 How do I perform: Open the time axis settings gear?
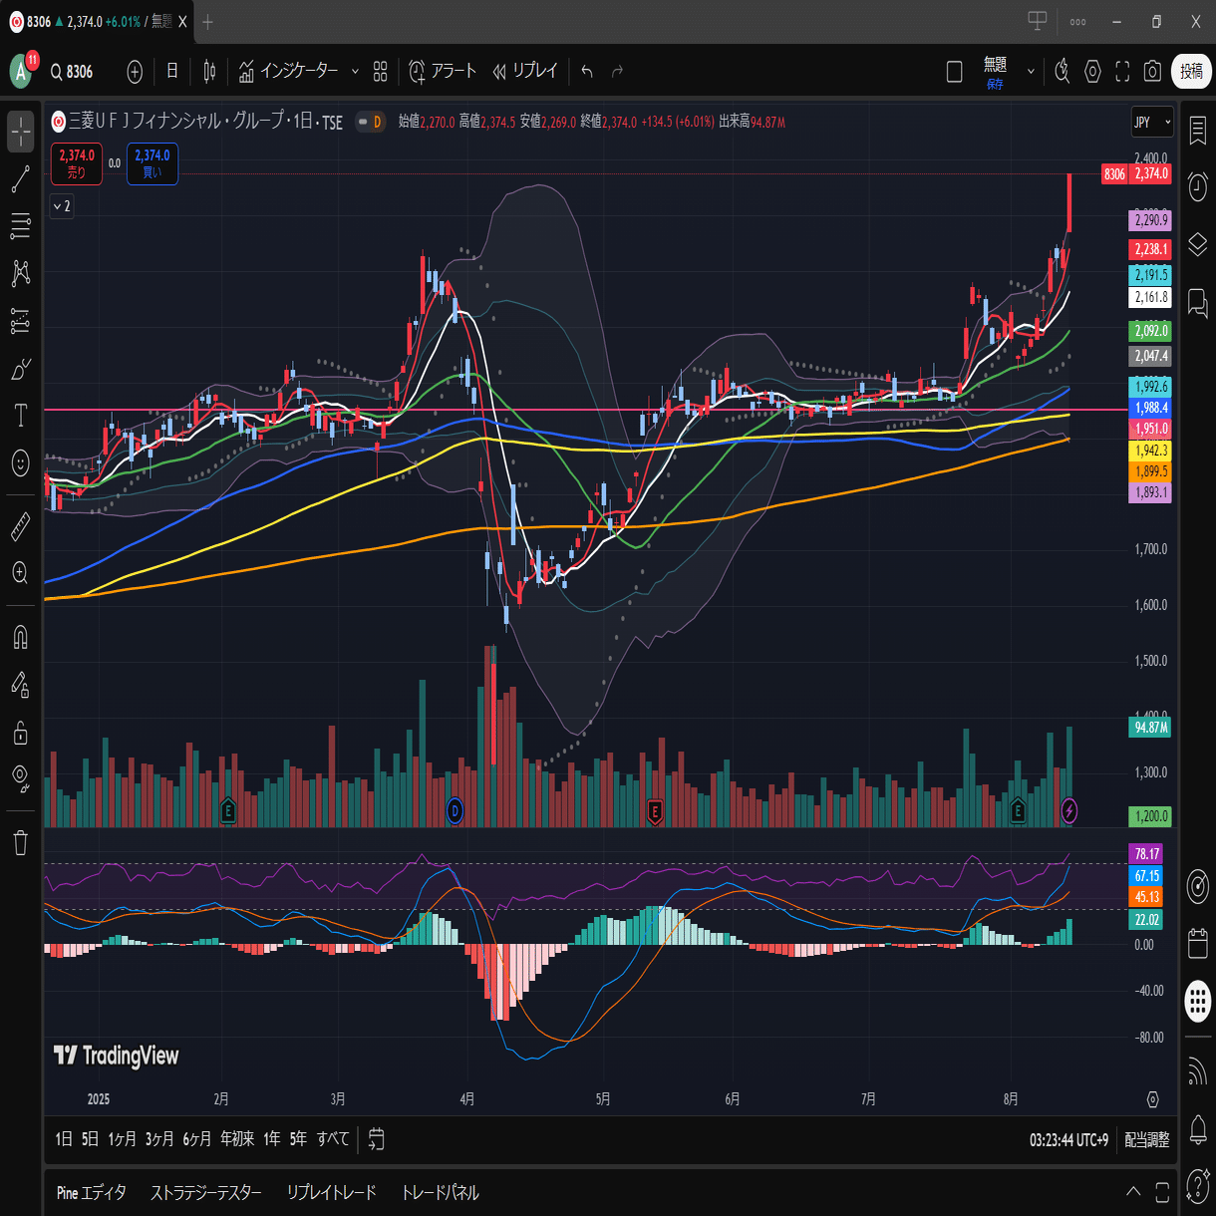click(1153, 1098)
